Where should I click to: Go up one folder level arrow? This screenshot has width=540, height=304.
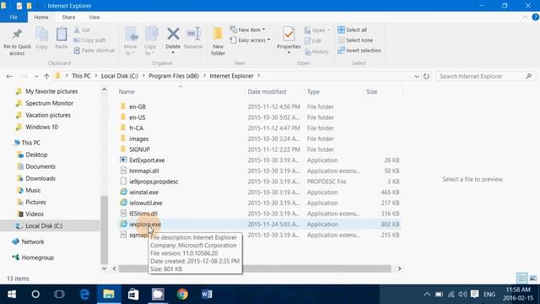(x=46, y=76)
